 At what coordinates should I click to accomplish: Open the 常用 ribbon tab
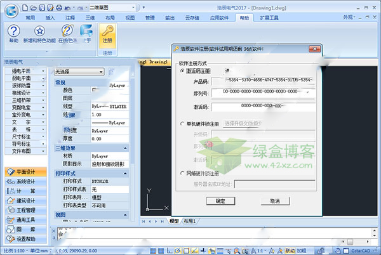[x=30, y=18]
